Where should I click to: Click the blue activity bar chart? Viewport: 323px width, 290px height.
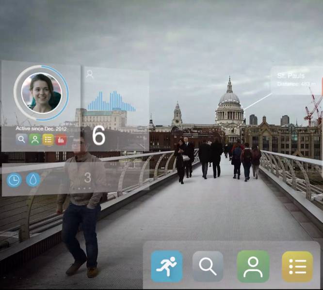(112, 101)
